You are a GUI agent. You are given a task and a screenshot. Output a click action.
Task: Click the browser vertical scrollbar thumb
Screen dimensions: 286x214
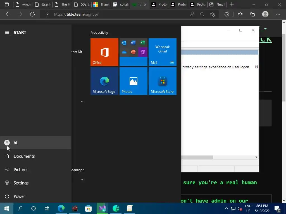coord(284,68)
